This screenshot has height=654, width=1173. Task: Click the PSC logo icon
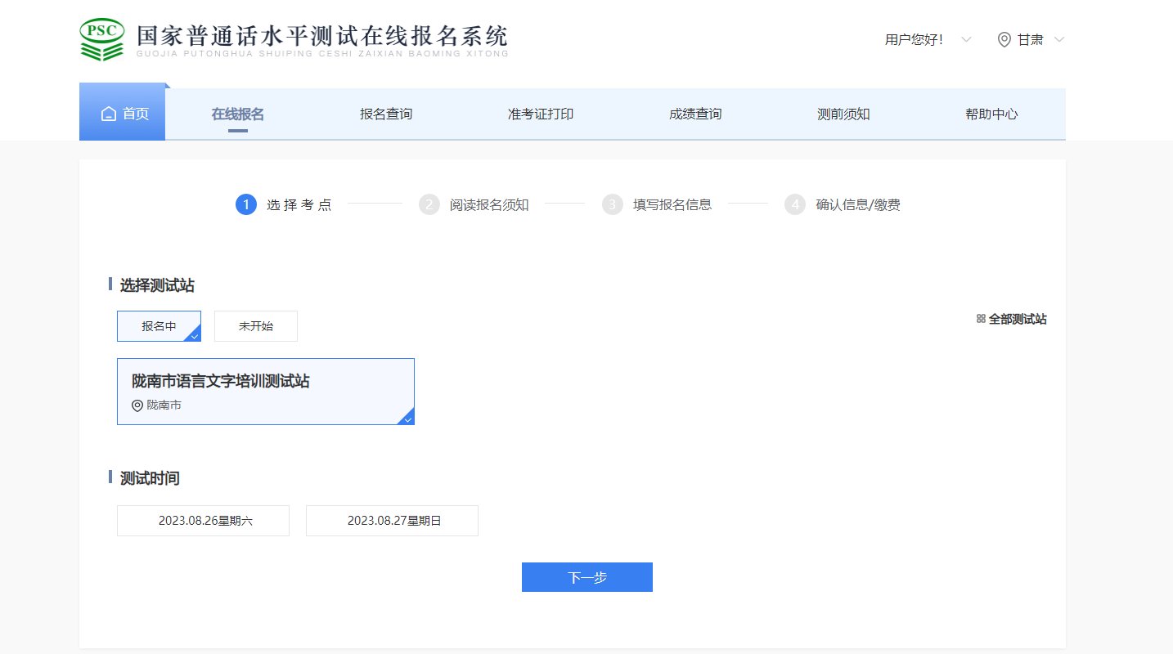(102, 39)
